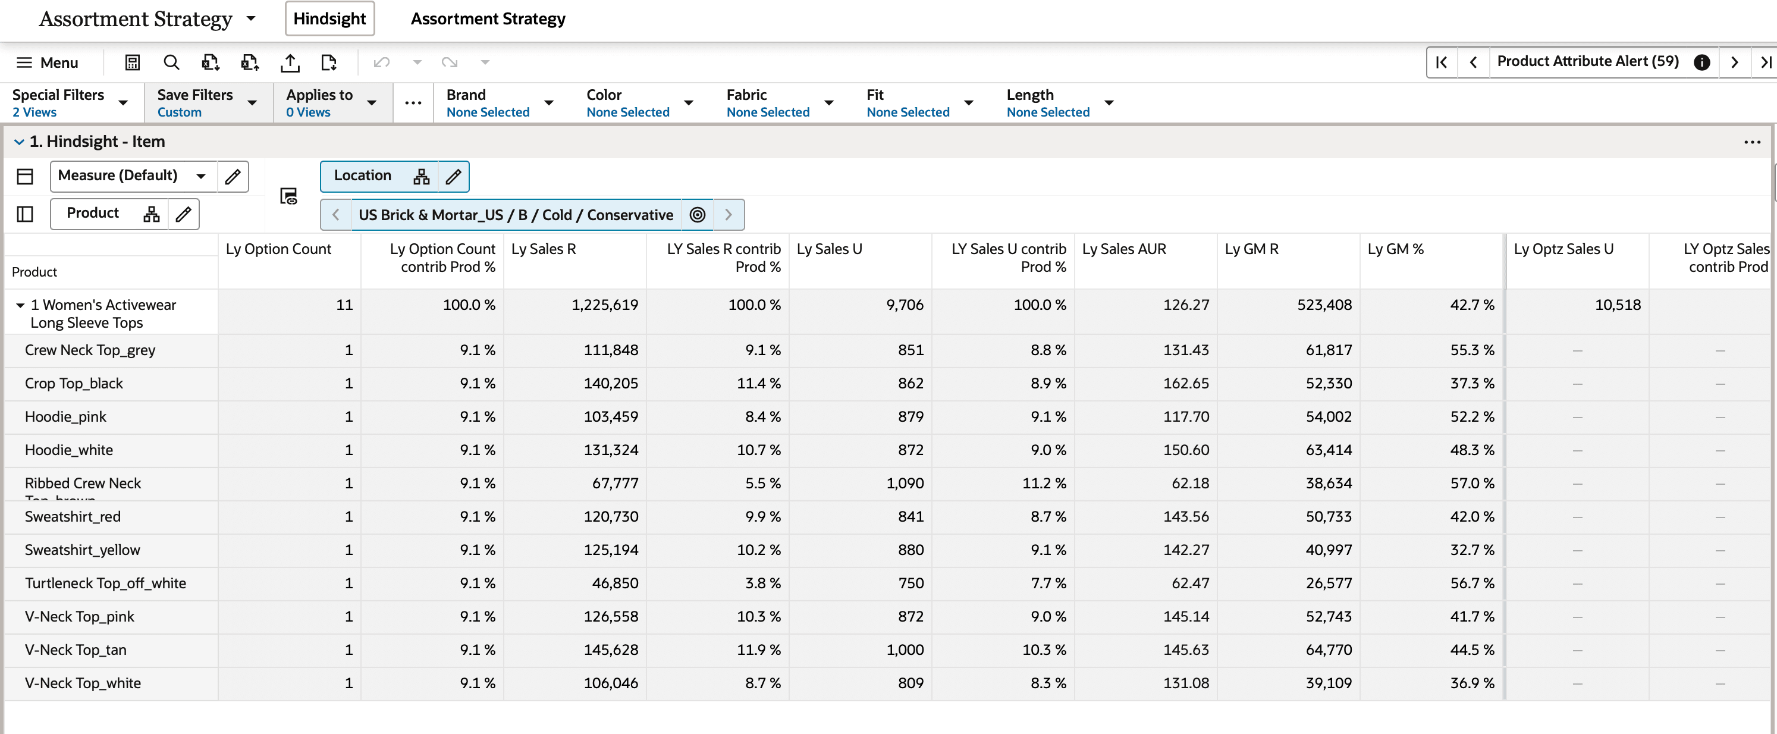Collapse Women's Activewear Long Sleeve Tops row
Viewport: 1777px width, 734px height.
(20, 305)
